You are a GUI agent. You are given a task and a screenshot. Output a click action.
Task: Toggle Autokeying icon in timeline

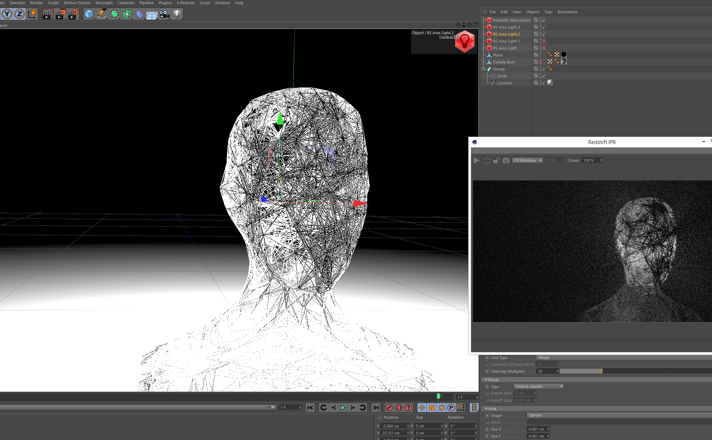coord(399,408)
